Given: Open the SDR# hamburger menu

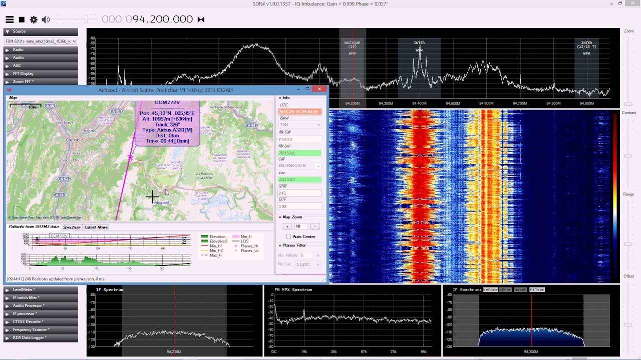Looking at the screenshot, I should (10, 19).
